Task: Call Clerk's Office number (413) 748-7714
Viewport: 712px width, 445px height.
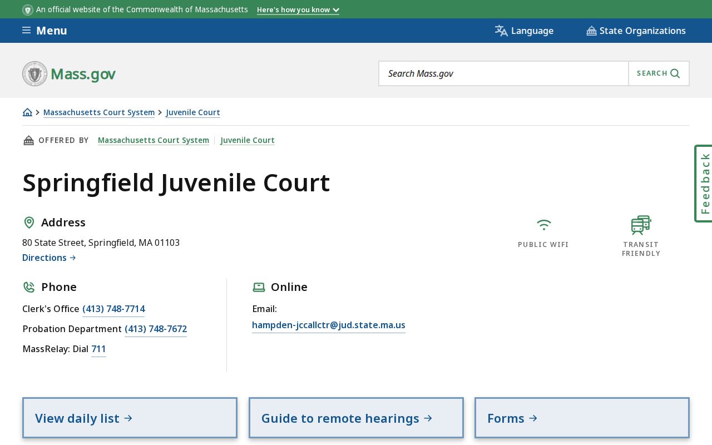Action: [x=113, y=309]
